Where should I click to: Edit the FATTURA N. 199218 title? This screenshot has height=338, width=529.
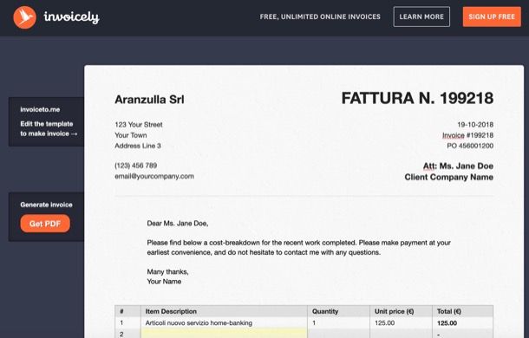[417, 98]
